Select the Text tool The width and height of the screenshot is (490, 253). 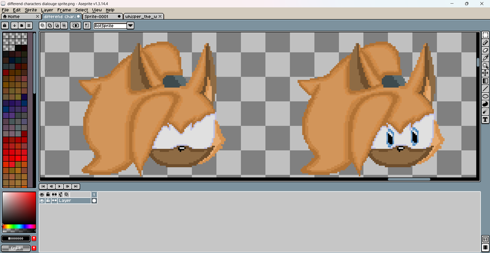(485, 119)
